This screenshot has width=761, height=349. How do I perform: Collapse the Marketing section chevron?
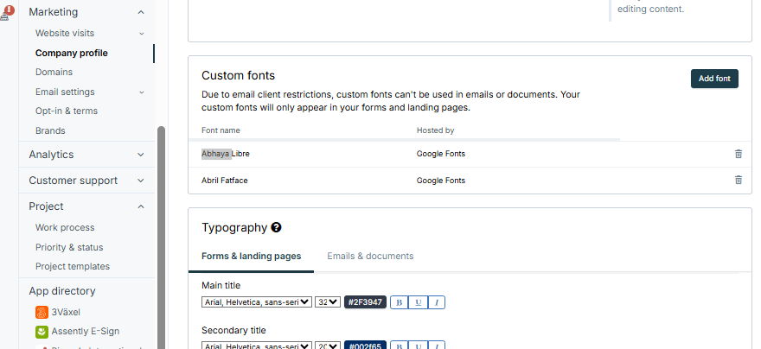click(141, 12)
